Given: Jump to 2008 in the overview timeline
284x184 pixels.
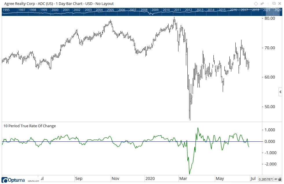Looking at the screenshot, I should point(144,10).
